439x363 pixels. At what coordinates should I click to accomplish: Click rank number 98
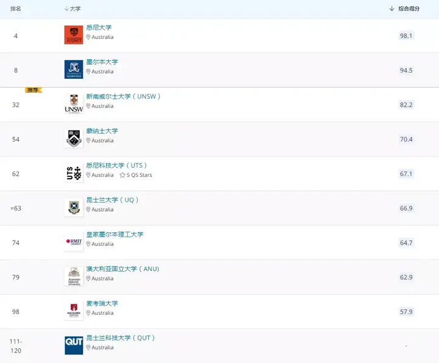coord(16,312)
